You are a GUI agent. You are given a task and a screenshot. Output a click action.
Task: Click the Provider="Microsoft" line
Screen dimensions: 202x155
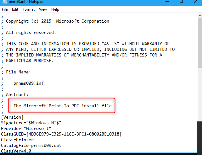tap(26, 128)
